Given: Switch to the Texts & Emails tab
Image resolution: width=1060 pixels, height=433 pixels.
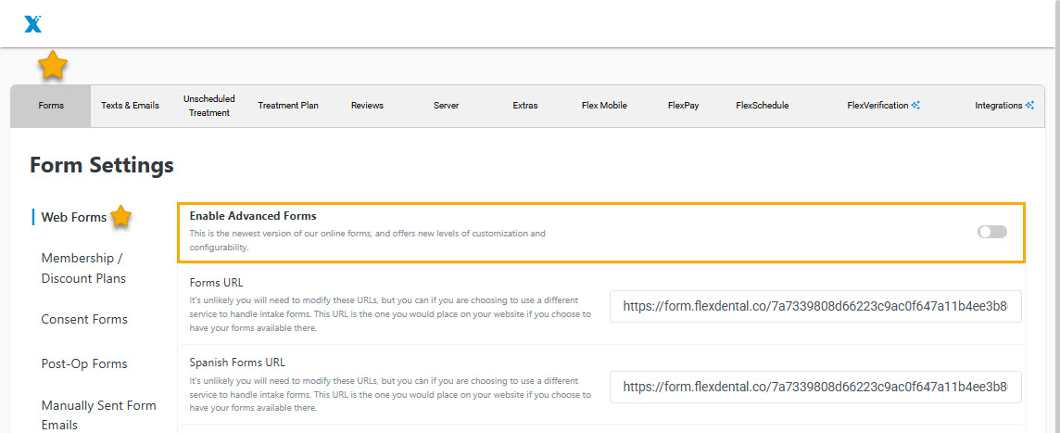Looking at the screenshot, I should [x=130, y=106].
